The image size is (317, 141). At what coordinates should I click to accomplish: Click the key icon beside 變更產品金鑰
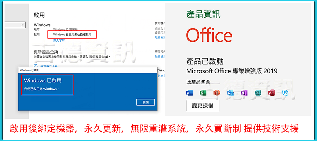(36, 66)
